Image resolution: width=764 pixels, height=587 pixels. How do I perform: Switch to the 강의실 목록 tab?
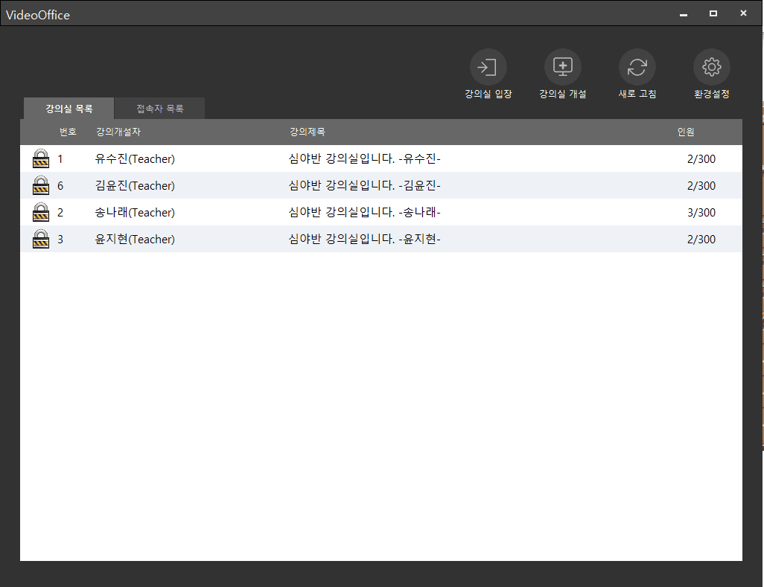(69, 109)
